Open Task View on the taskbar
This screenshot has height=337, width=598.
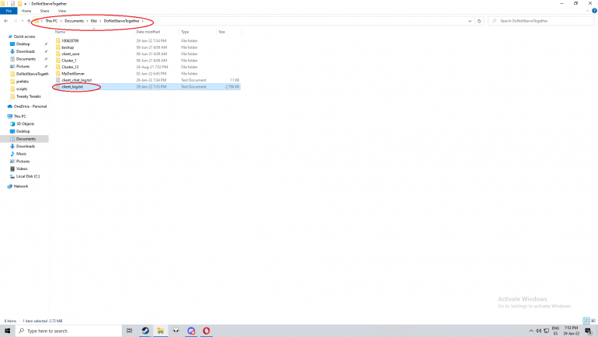click(x=129, y=331)
